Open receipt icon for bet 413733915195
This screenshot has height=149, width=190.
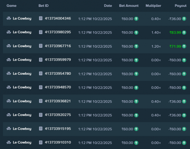click(x=41, y=128)
